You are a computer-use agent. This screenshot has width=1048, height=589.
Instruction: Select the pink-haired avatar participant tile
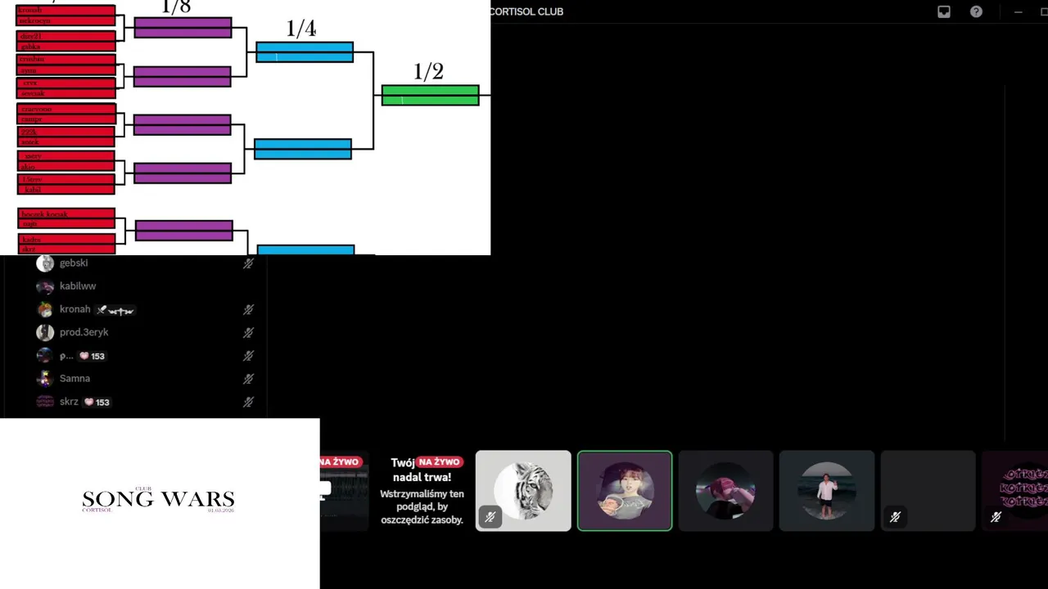point(725,491)
